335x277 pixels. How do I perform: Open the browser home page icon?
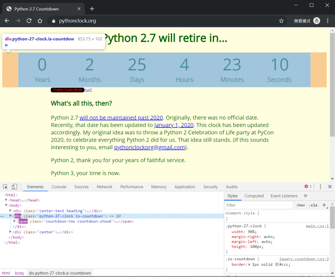point(40,21)
